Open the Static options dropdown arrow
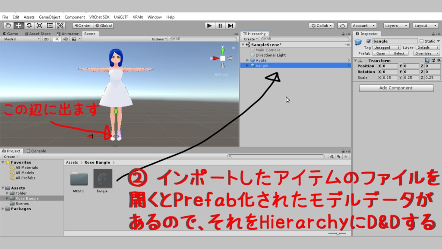 point(439,41)
